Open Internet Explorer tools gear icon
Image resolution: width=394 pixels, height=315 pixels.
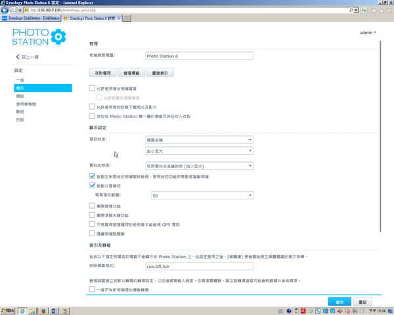tap(387, 11)
